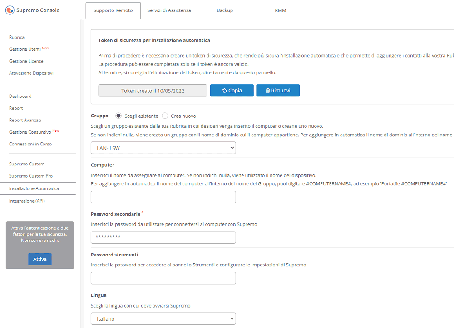Expand the Italiano language dropdown
Screen dimensions: 454x328
(163, 319)
